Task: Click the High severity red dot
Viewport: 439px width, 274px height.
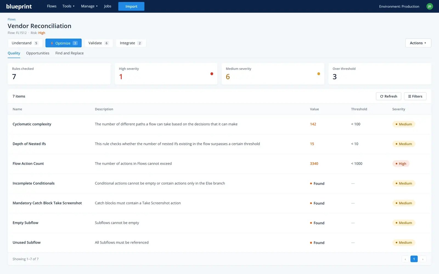Action: click(212, 74)
